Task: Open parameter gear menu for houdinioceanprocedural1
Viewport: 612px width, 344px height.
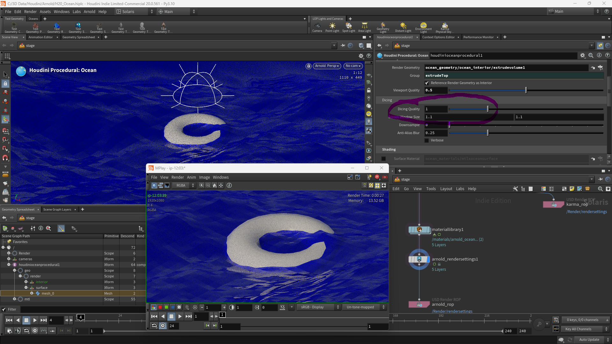Action: tap(583, 55)
